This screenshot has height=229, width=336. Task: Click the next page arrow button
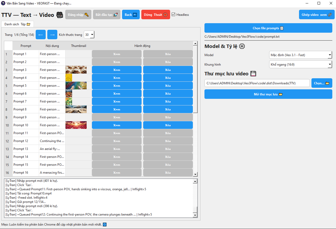coord(52,35)
